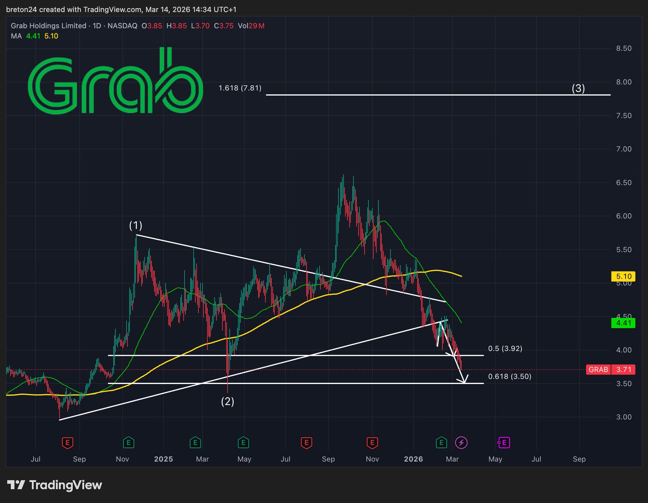
Task: Click the green 4.41 moving average price tag
Action: click(623, 323)
